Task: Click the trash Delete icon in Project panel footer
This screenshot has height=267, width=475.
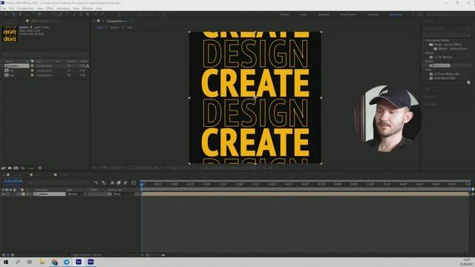Action: 40,168
